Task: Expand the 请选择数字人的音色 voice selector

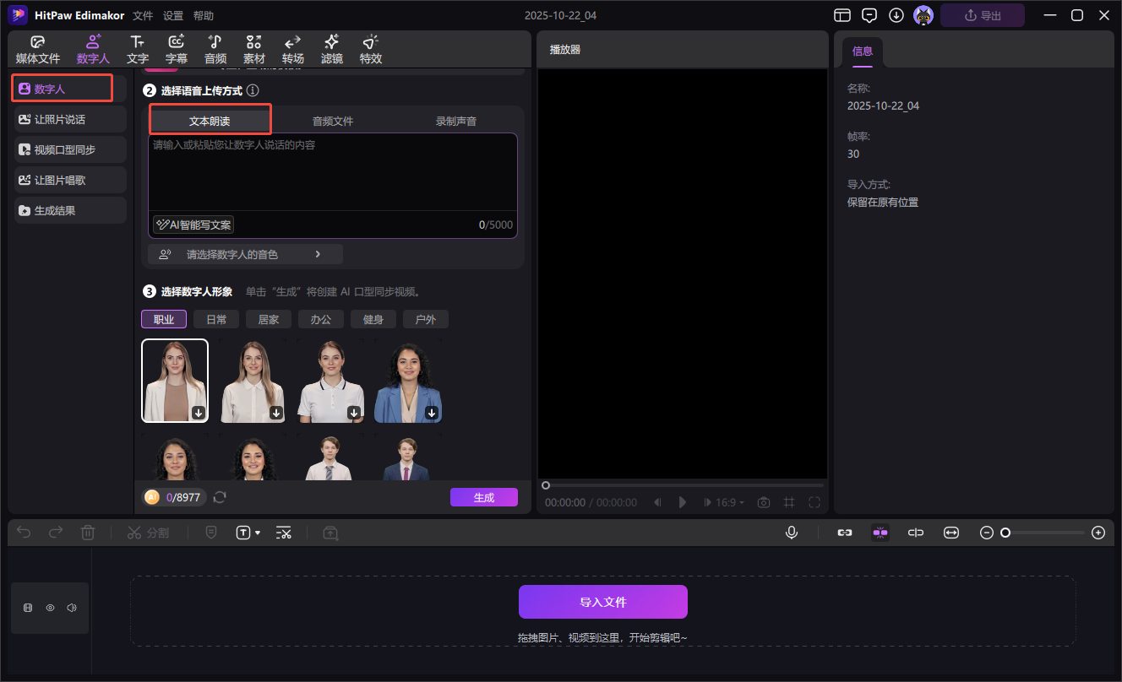Action: [245, 253]
